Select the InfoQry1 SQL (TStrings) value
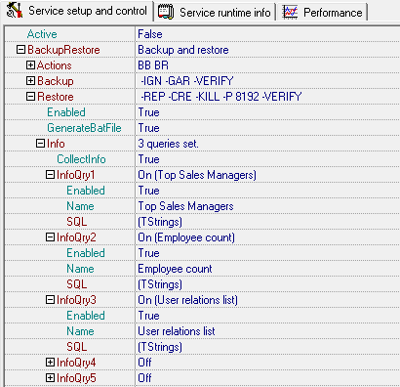400x387 pixels. (267, 222)
